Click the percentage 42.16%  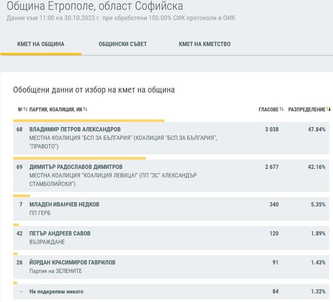point(317,167)
